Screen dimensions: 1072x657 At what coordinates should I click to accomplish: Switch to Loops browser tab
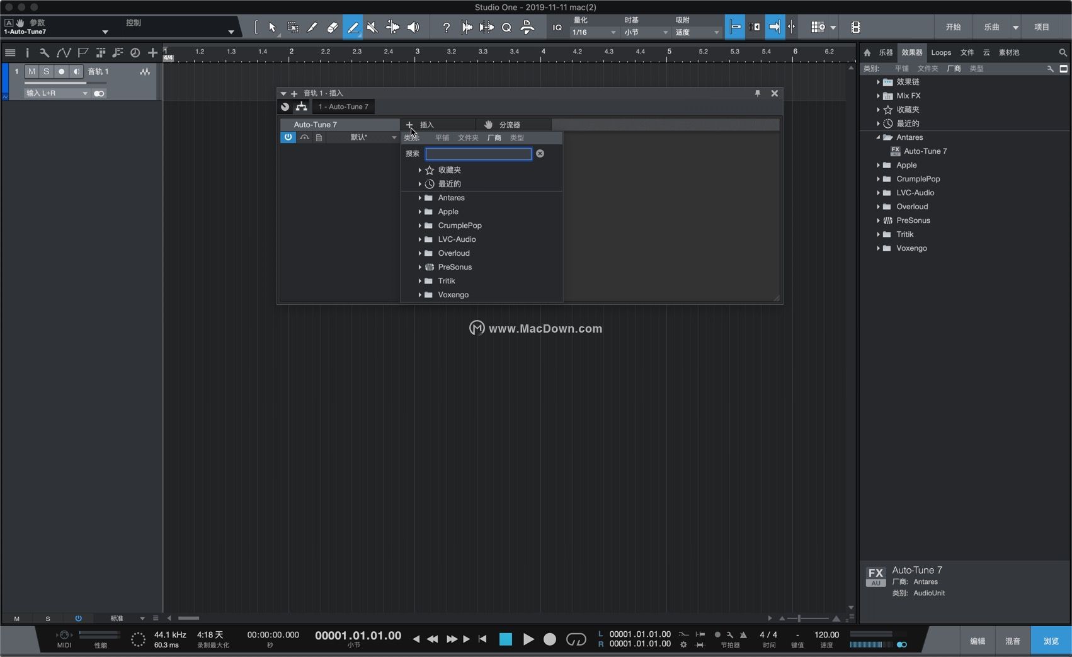[941, 52]
